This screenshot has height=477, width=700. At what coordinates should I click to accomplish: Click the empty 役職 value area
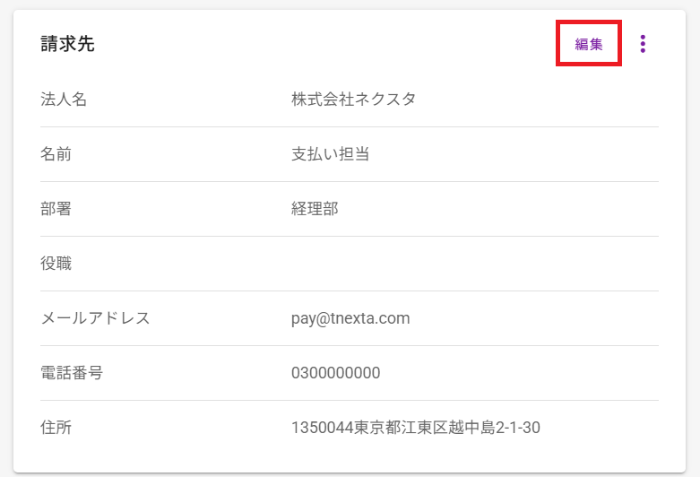point(448,264)
